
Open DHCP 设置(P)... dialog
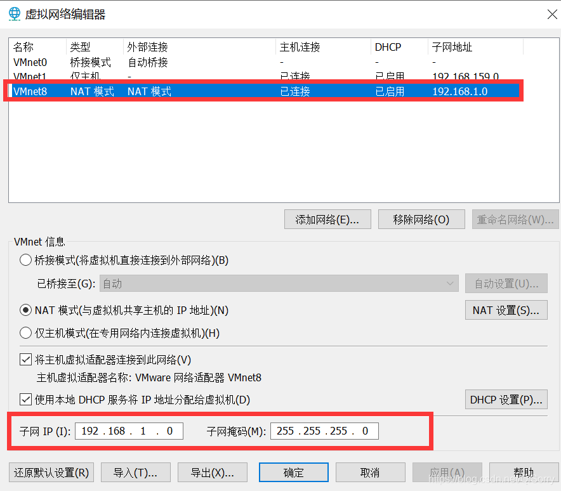(506, 400)
